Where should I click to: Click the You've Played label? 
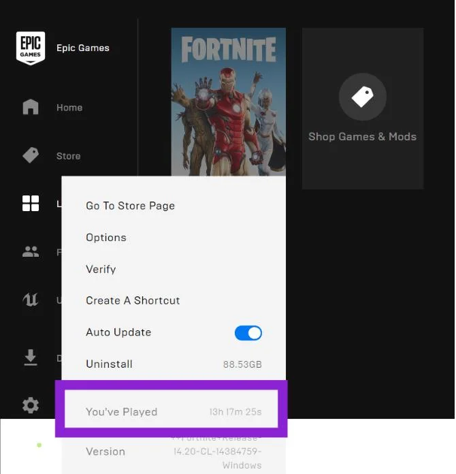pos(121,412)
